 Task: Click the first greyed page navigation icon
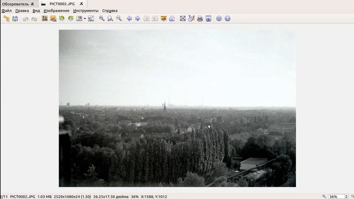(146, 18)
